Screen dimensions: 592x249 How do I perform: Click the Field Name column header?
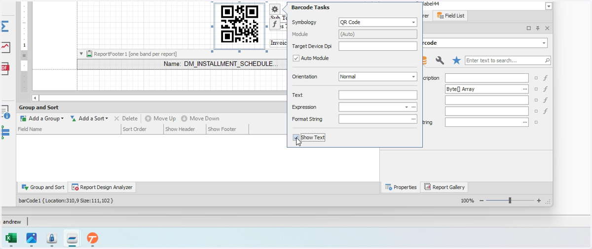coord(69,129)
